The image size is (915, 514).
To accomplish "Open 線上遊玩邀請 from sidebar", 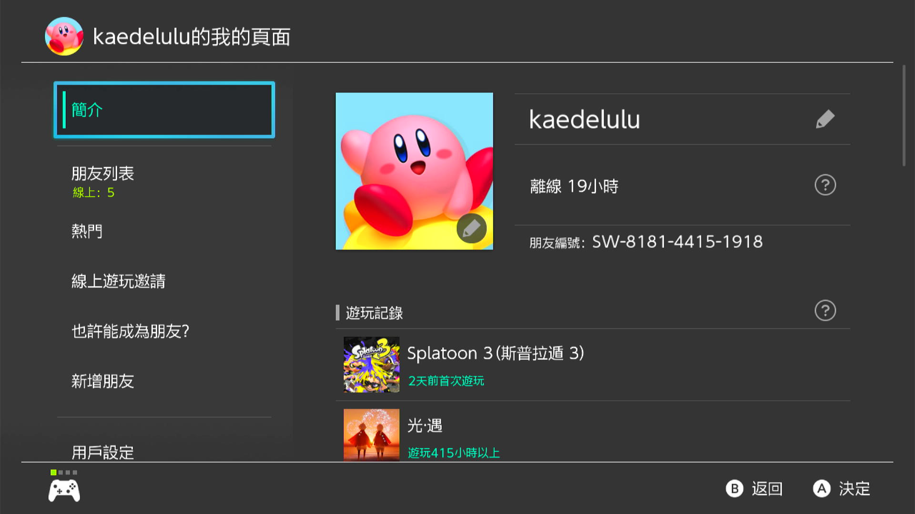I will click(x=164, y=281).
